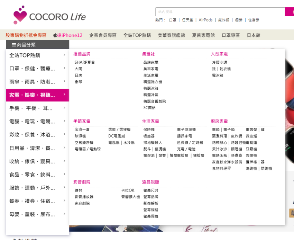Click the Apple icon beside 搶iPhone12
294x240 pixels.
click(x=55, y=35)
